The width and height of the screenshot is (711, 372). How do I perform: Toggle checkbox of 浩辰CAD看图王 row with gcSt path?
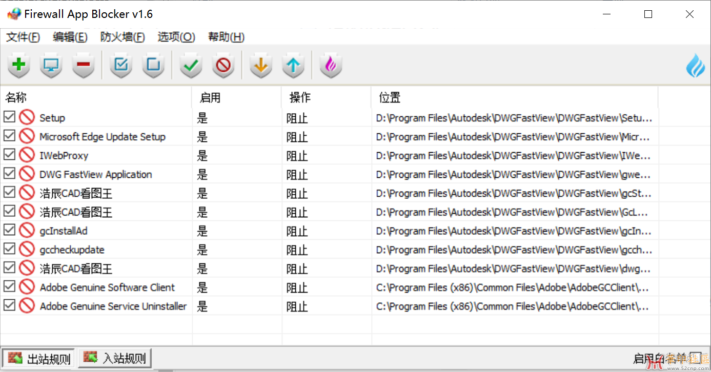click(9, 193)
